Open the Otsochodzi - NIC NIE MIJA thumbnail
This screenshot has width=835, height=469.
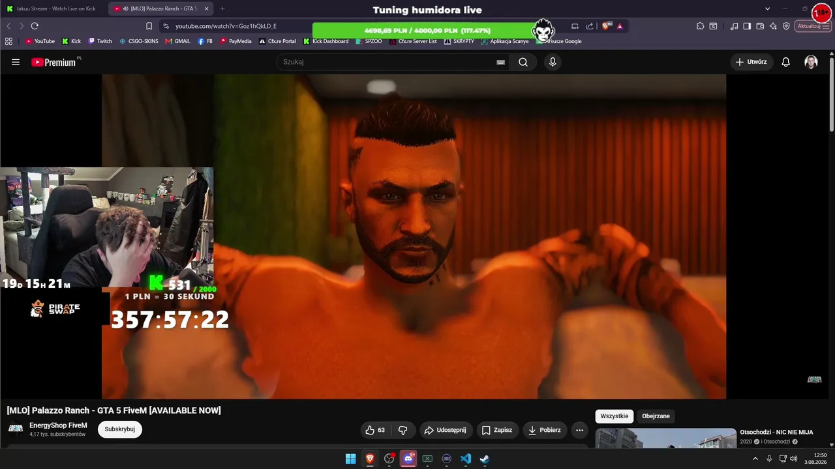tap(665, 438)
